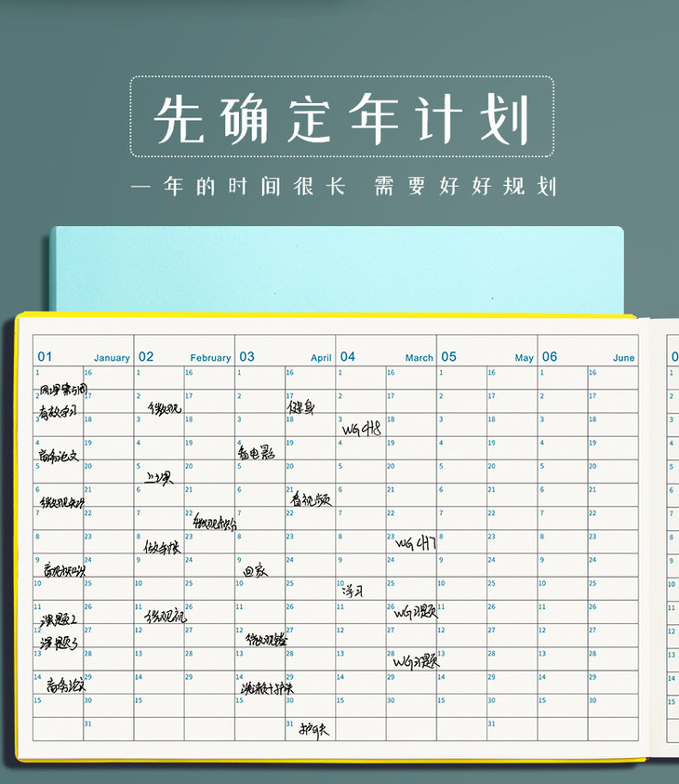Click the subtitle '一年的时间很长 需要好好规划'
The height and width of the screenshot is (784, 679).
(344, 186)
